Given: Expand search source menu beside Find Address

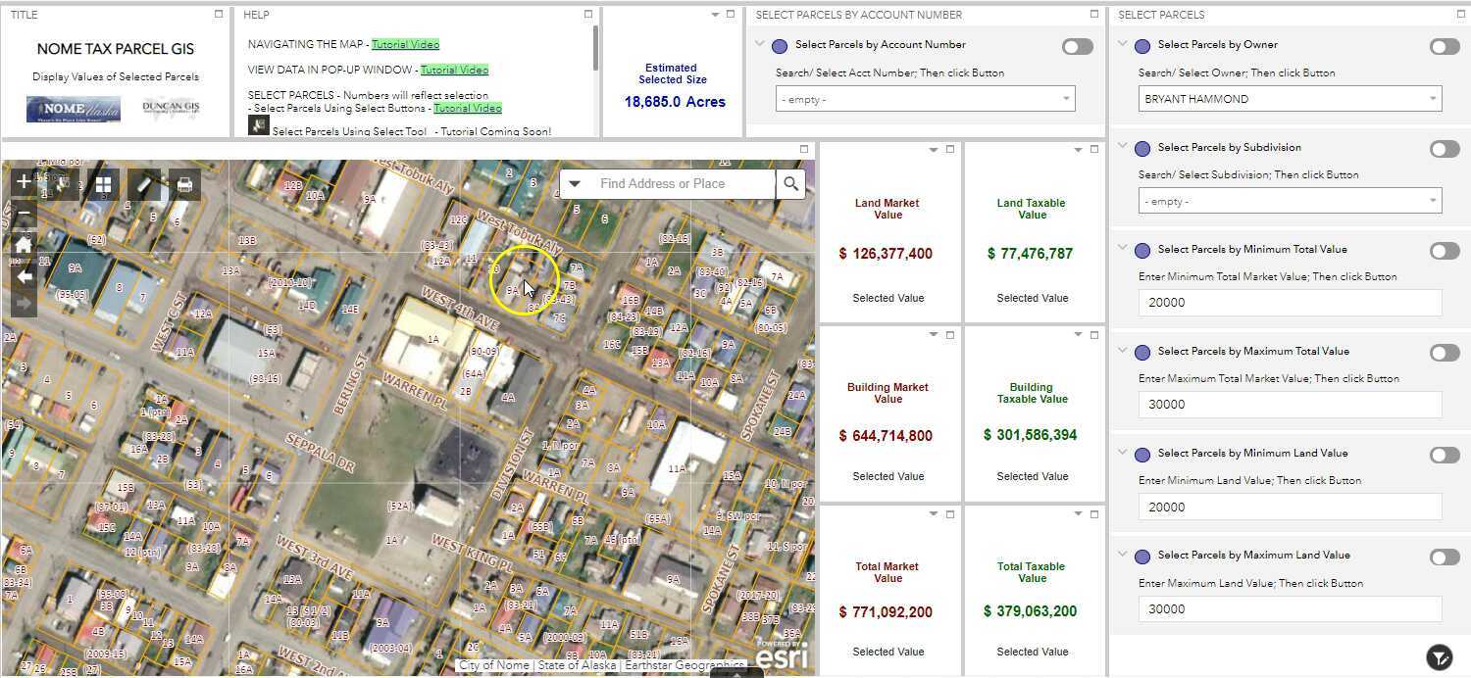Looking at the screenshot, I should click(575, 184).
